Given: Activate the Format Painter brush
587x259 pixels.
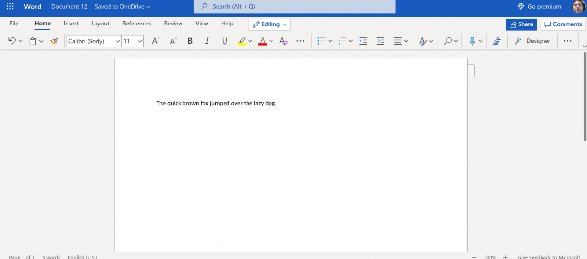Looking at the screenshot, I should [54, 41].
